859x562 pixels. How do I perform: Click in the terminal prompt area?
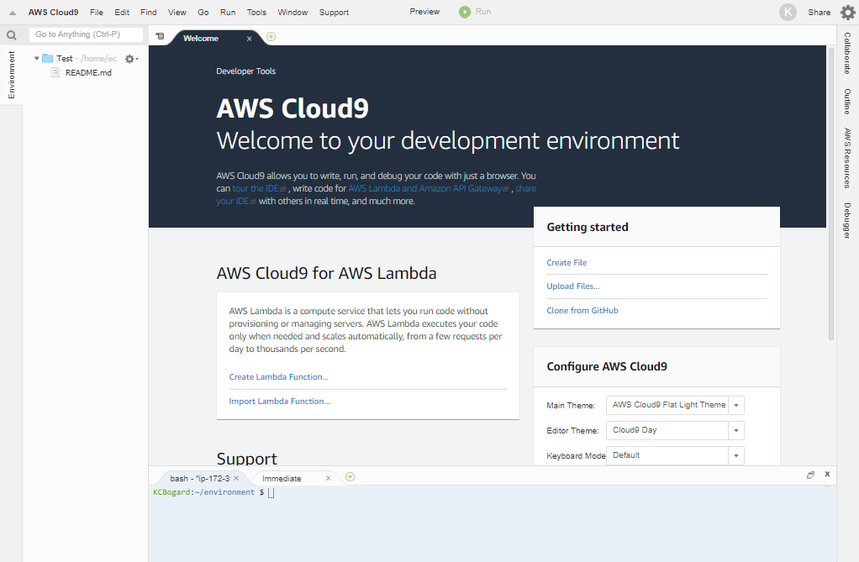493,523
